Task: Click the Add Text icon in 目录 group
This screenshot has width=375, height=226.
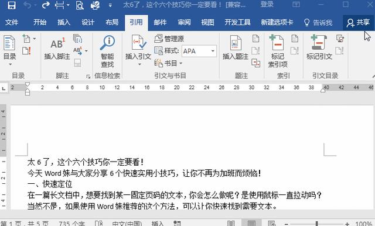Action: point(27,39)
